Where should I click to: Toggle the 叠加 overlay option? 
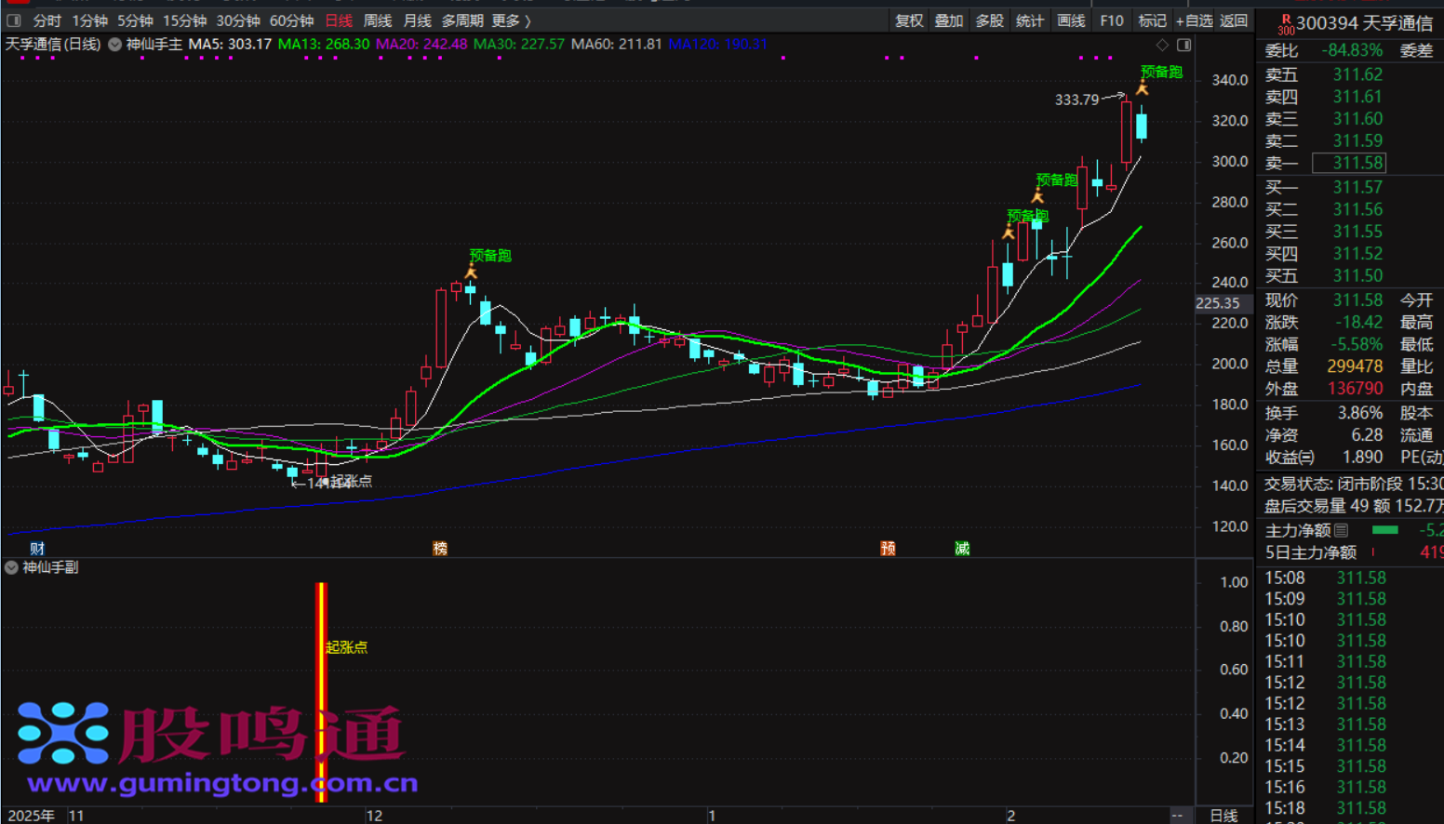pos(949,20)
